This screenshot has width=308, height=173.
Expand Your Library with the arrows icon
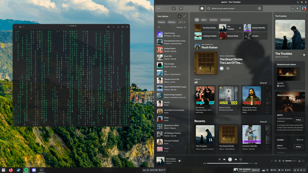click(185, 16)
